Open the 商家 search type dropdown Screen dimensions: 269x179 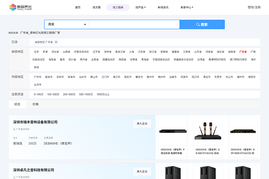click(x=67, y=24)
